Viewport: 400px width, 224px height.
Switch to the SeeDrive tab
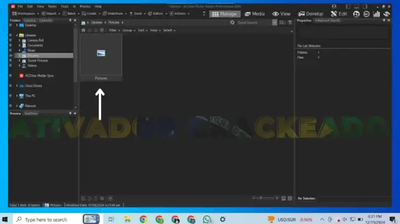pos(31,113)
